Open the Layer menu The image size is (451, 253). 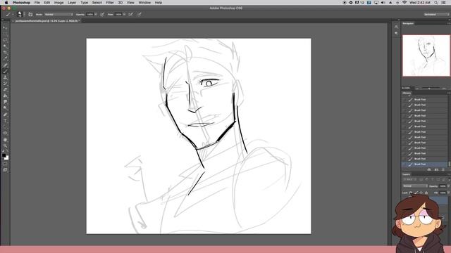point(72,3)
